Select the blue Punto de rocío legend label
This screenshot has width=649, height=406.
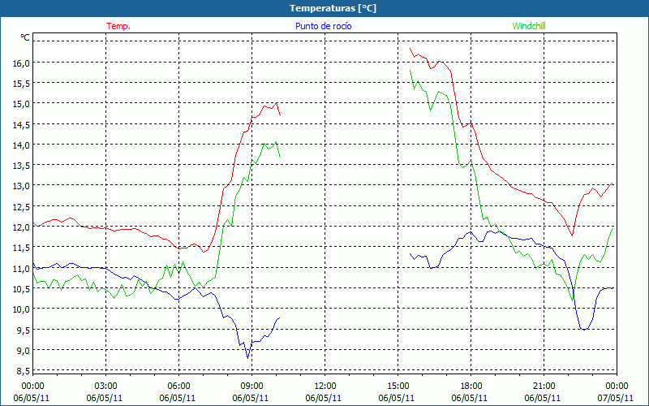(323, 26)
